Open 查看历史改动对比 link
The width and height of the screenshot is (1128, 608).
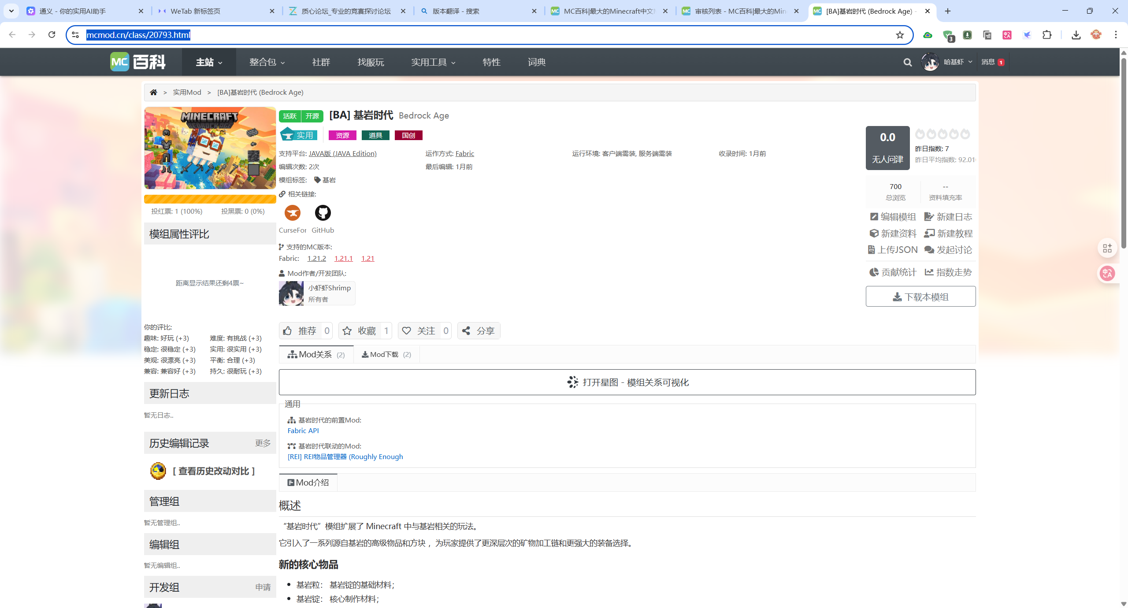[x=214, y=471]
